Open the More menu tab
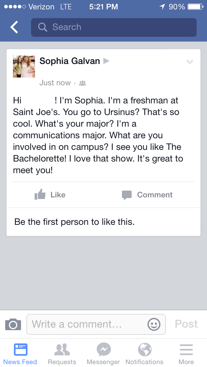The width and height of the screenshot is (207, 367). click(186, 354)
